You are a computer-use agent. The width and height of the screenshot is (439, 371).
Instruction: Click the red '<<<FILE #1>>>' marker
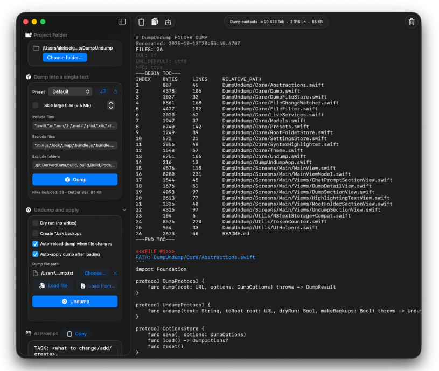(x=155, y=251)
